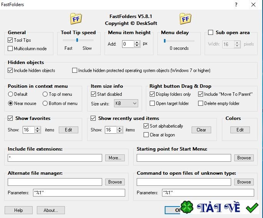Close the FastFolders window
Viewport: 263px width, 218px height.
(253, 5)
